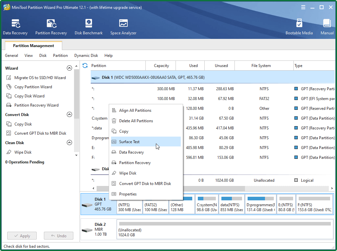The image size is (337, 251).
Task: Open the Disk Benchmark tool
Action: 88,27
